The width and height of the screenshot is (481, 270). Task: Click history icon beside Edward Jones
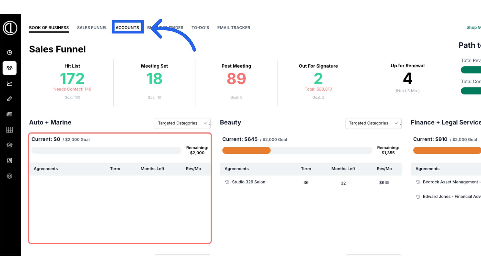tap(418, 197)
